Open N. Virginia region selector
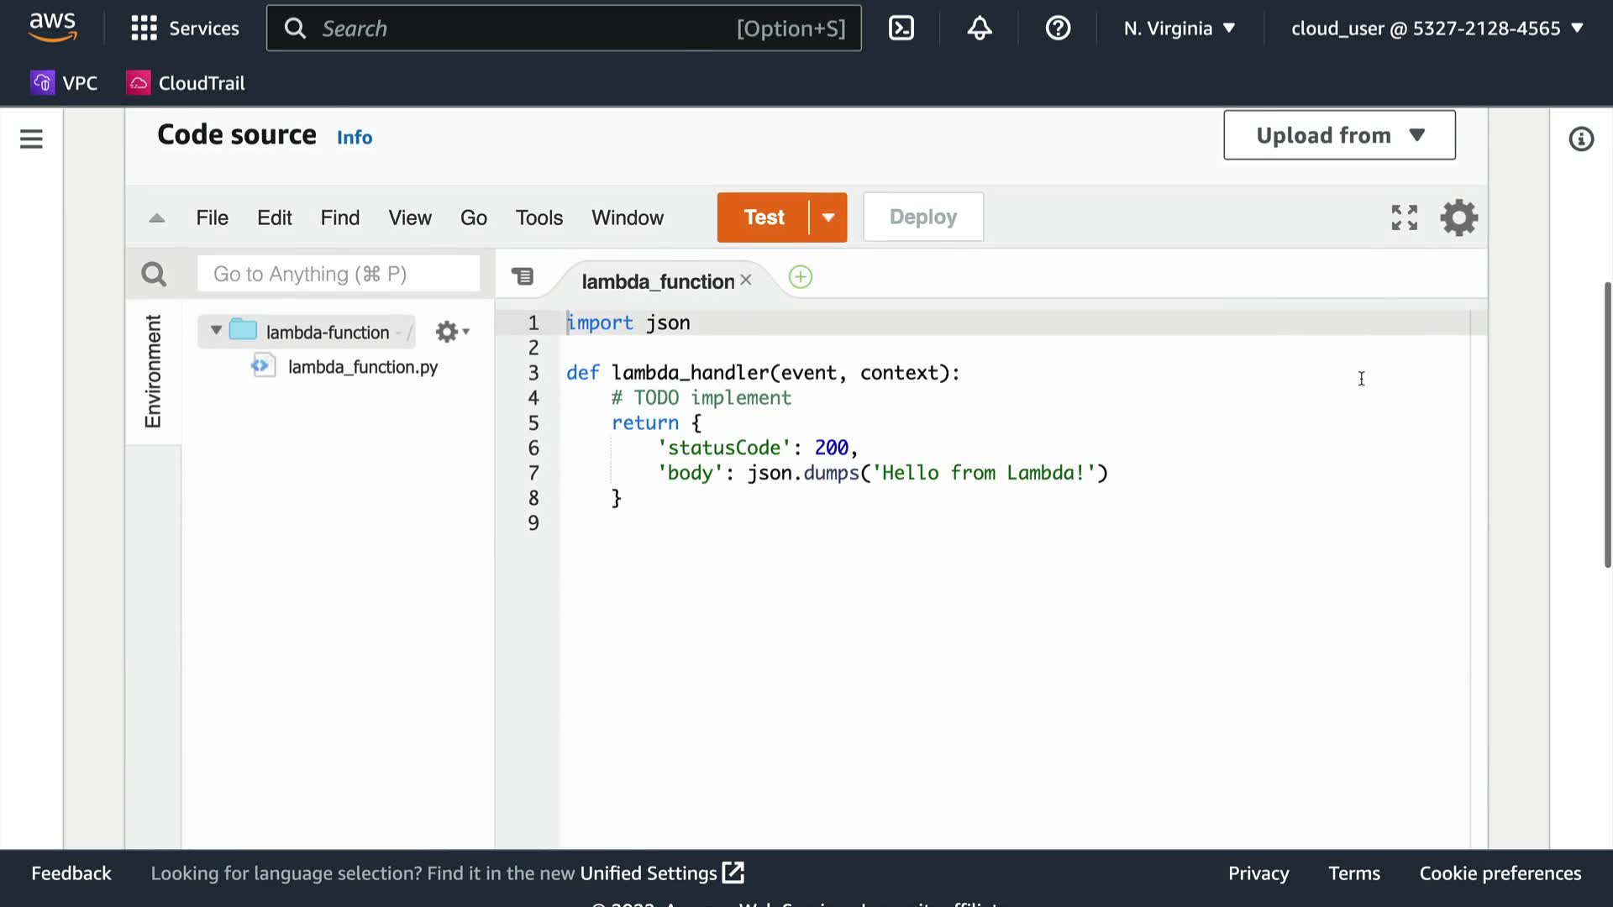This screenshot has width=1613, height=907. pyautogui.click(x=1180, y=29)
